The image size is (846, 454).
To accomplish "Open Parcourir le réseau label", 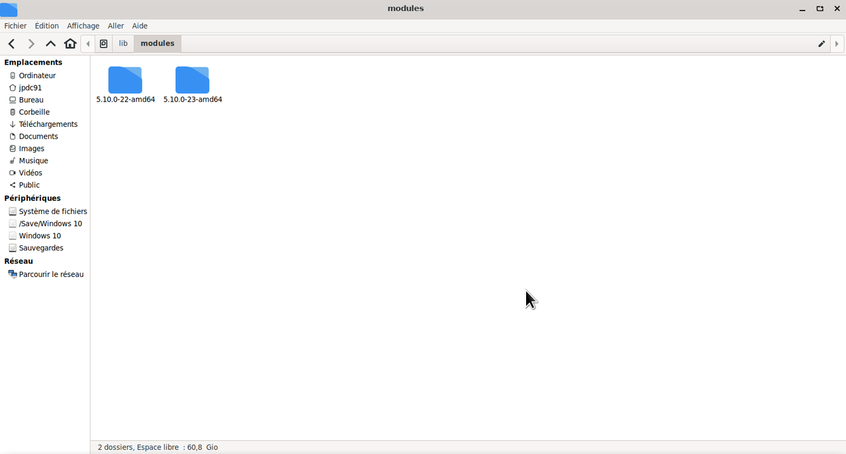I will coord(52,274).
